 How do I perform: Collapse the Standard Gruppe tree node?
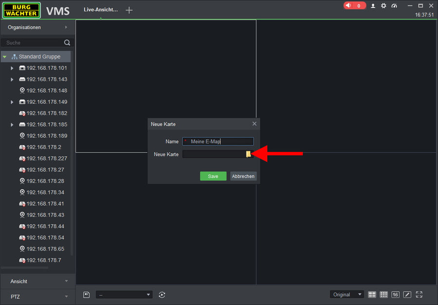pyautogui.click(x=4, y=57)
